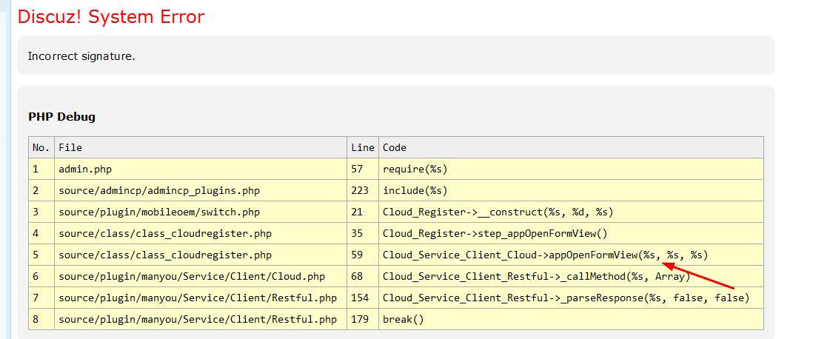
Task: Click line number 68 cell
Action: click(363, 276)
